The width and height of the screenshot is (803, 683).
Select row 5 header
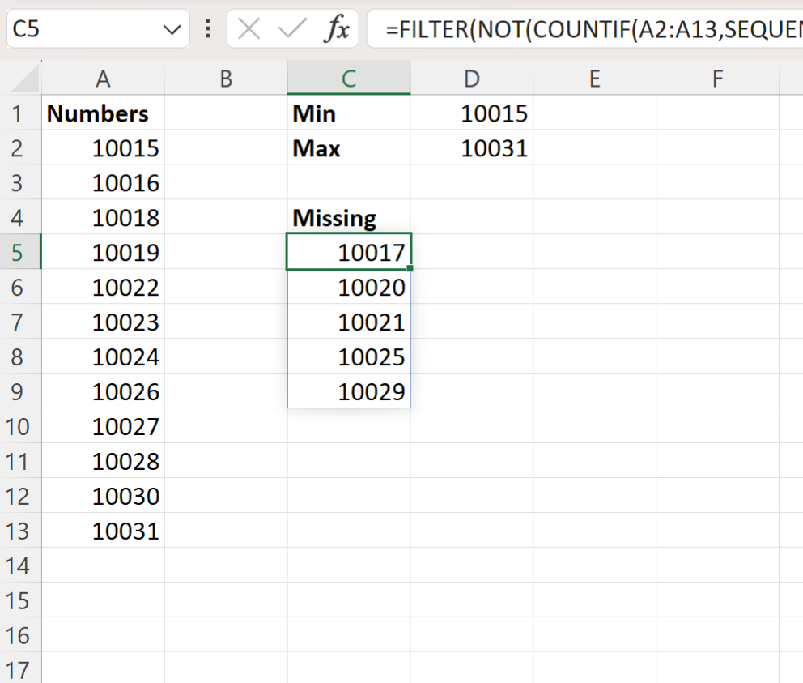tap(20, 253)
